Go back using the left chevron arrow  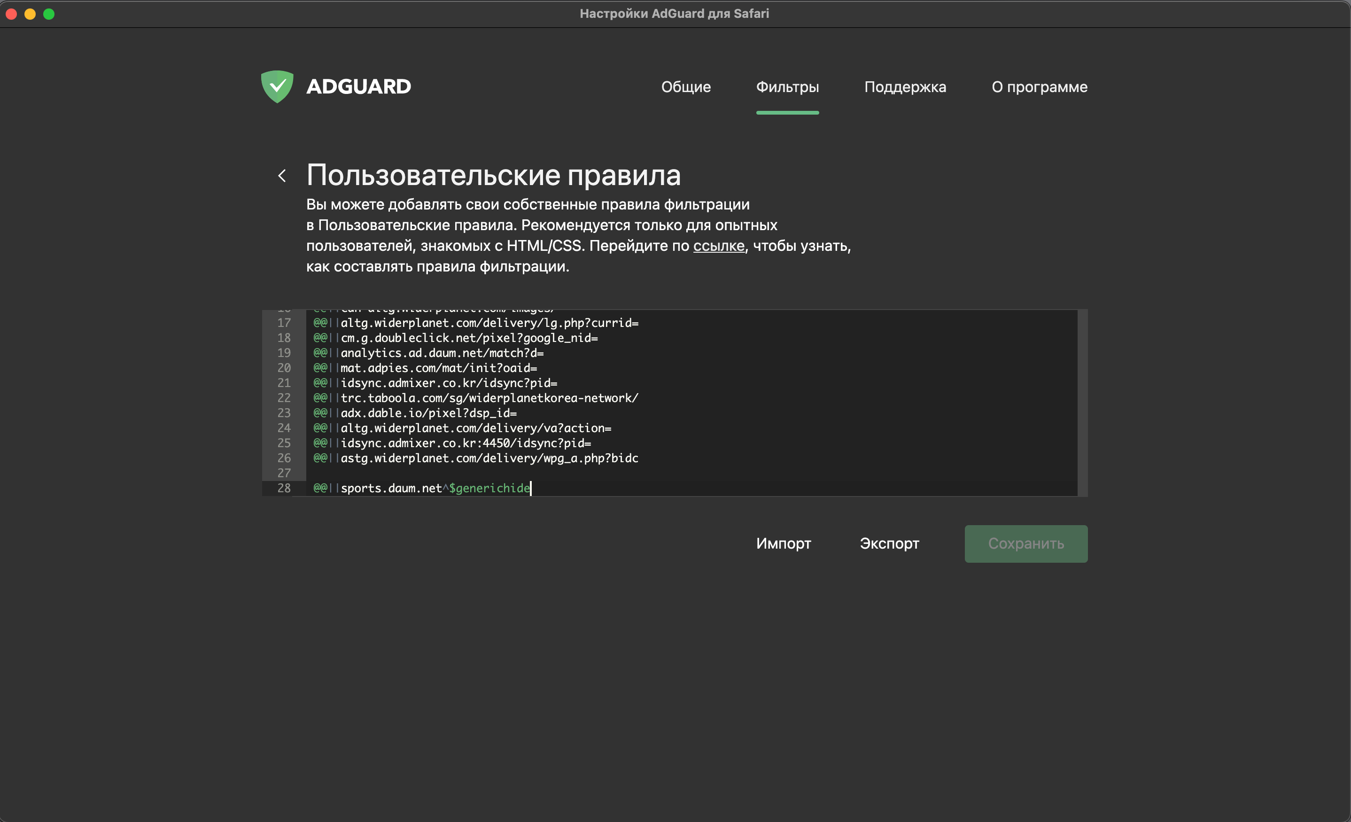coord(282,176)
